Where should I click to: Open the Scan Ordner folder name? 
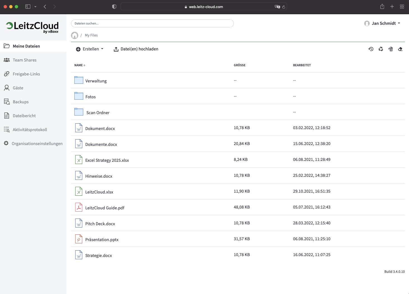pyautogui.click(x=98, y=113)
